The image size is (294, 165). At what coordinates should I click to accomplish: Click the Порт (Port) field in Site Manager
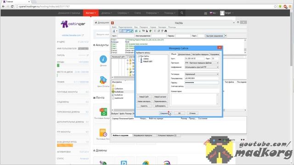[x=215, y=59]
